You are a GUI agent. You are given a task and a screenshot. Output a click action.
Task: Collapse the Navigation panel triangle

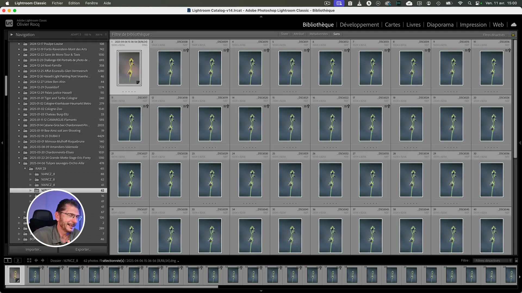(12, 35)
